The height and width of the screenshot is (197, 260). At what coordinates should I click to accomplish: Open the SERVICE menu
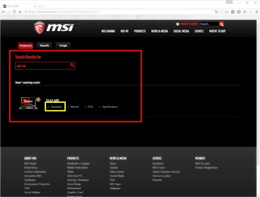point(199,31)
